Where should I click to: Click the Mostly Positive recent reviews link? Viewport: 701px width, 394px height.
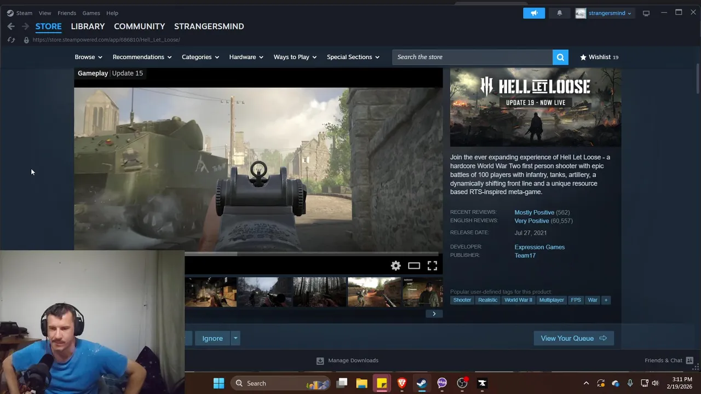coord(534,212)
